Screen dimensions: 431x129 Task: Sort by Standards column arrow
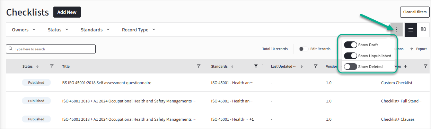click(x=232, y=66)
